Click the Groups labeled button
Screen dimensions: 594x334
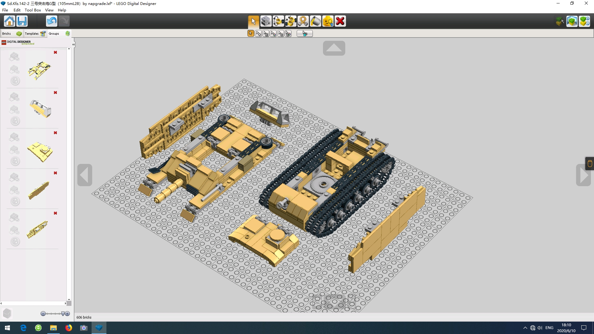tap(54, 33)
